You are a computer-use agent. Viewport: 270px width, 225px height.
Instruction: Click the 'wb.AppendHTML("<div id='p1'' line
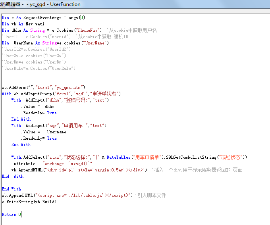tap(127, 170)
